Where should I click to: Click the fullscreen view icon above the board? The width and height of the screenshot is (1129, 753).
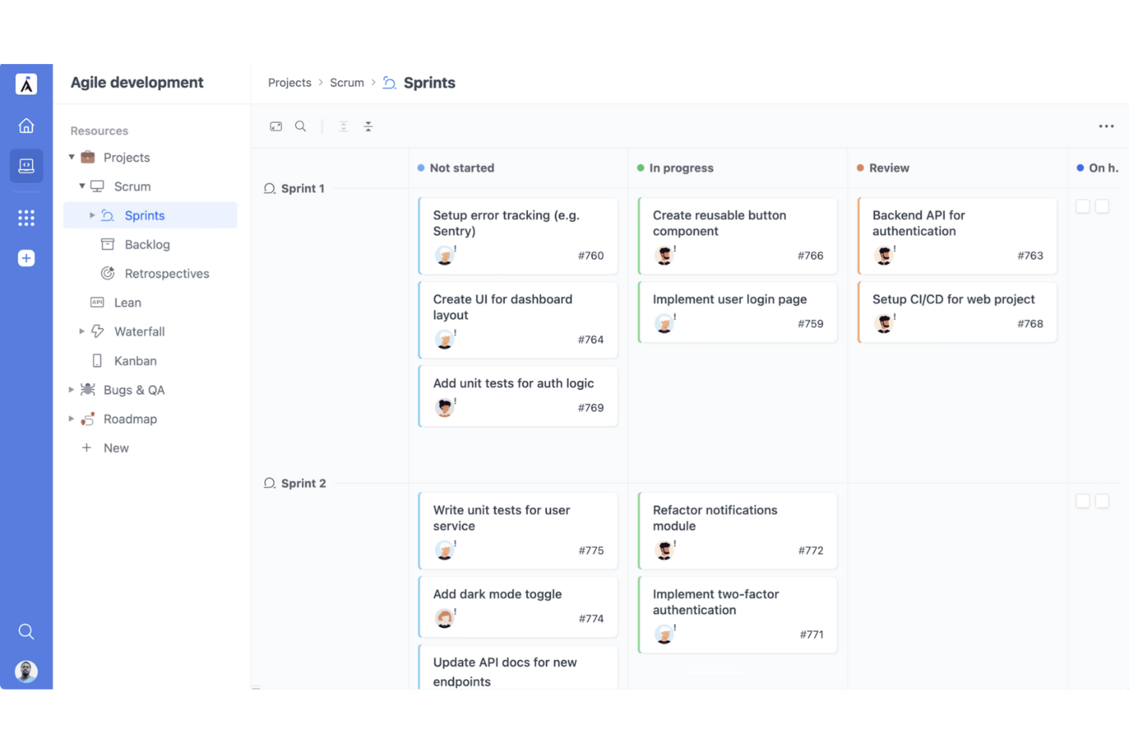pos(275,126)
